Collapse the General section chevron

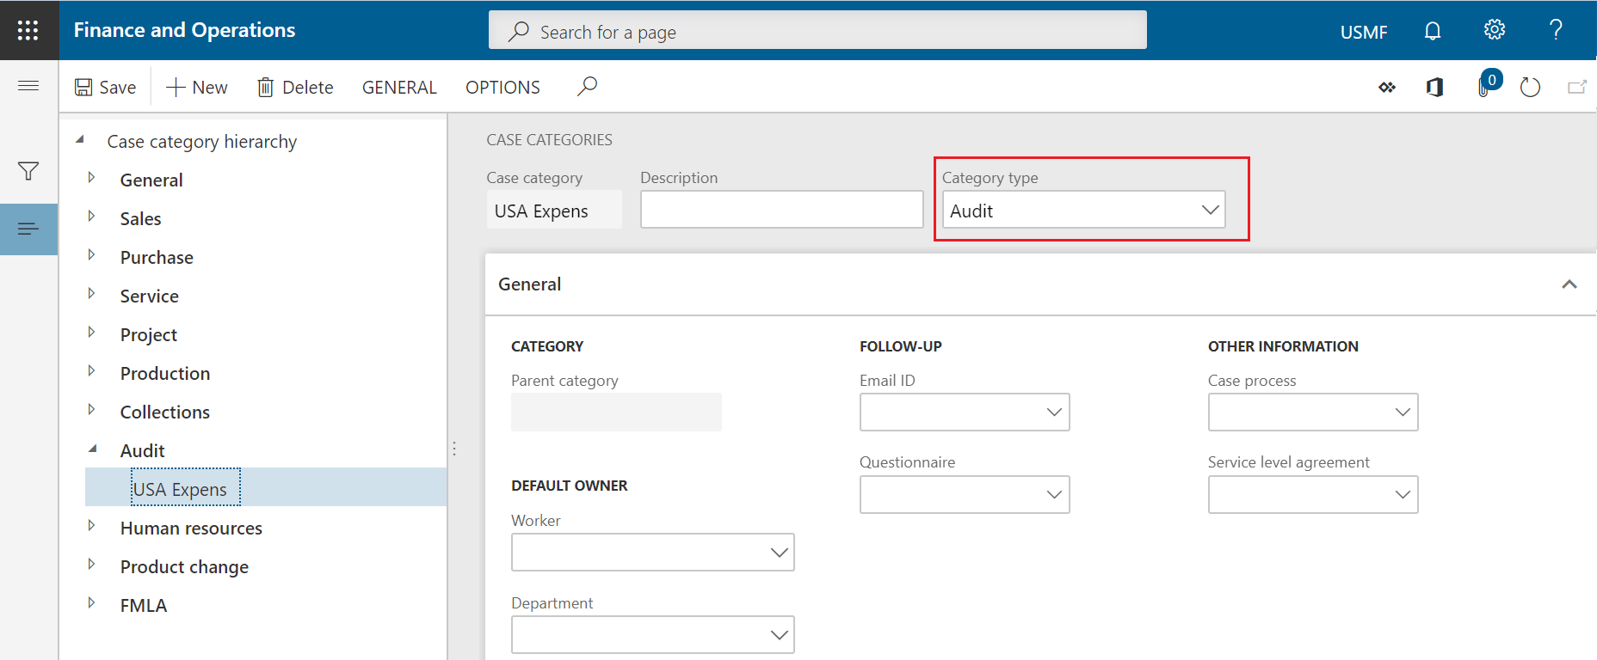(x=1569, y=284)
